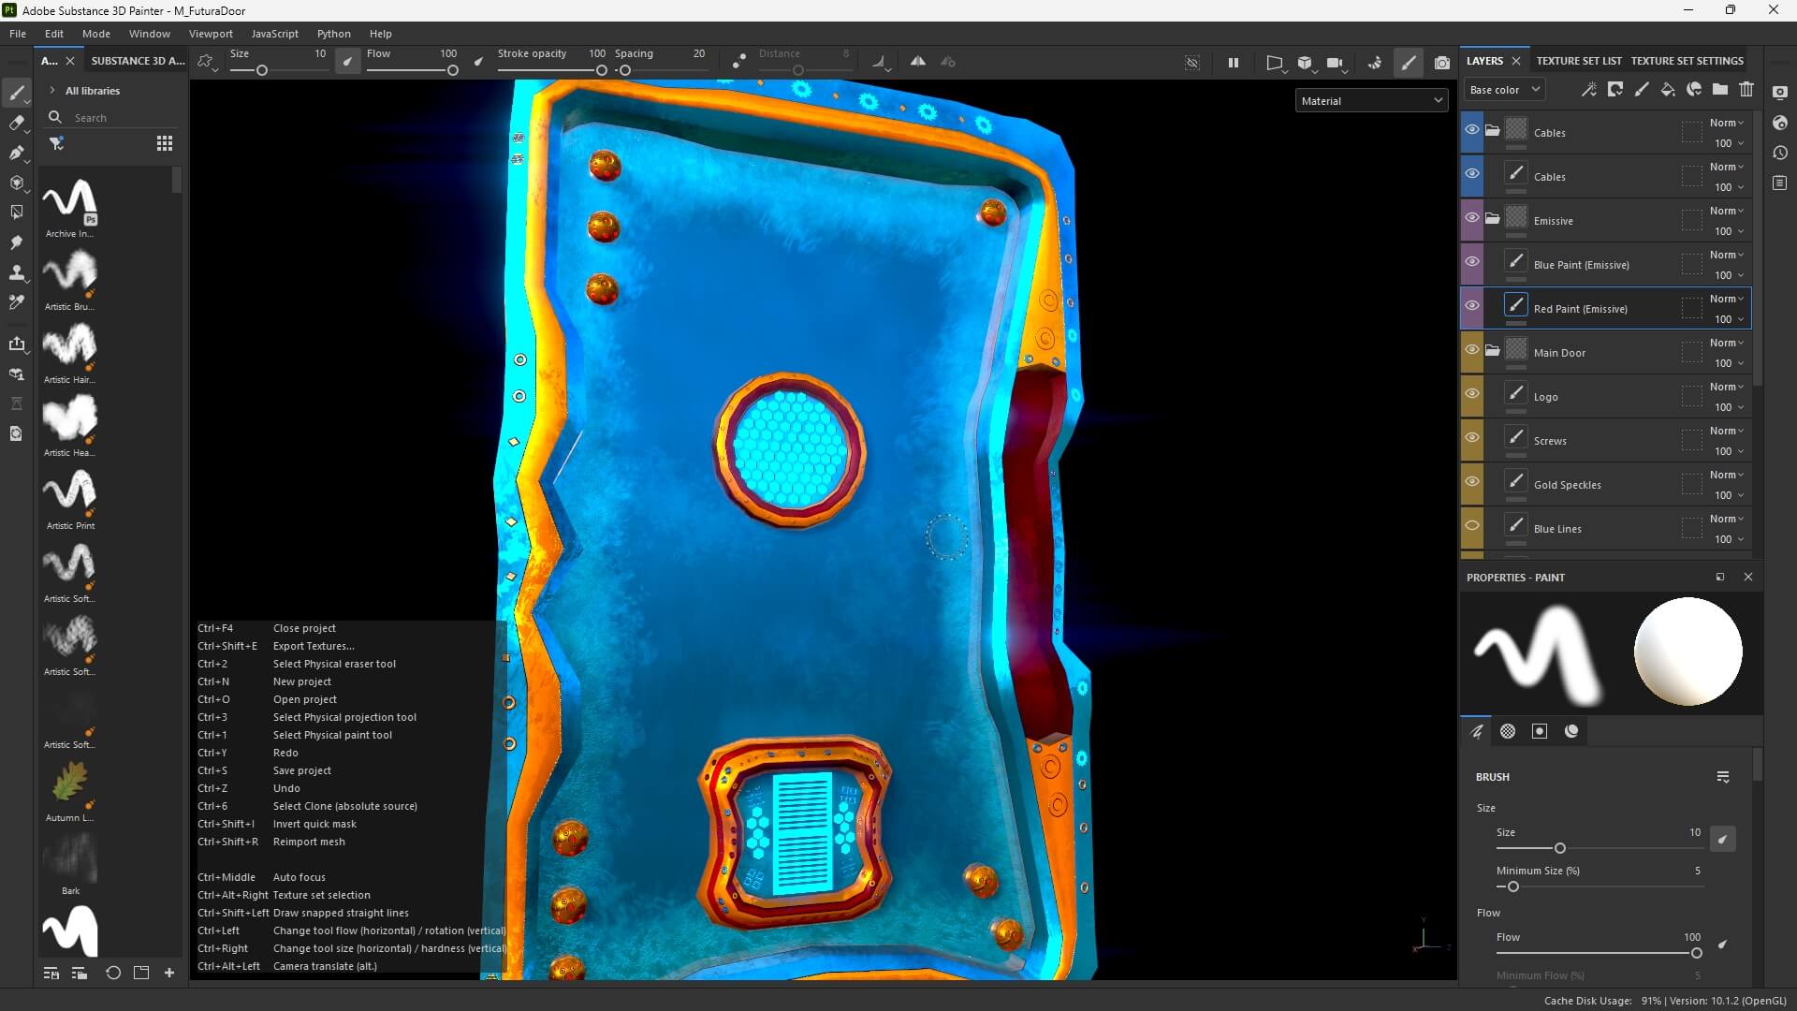Open the Viewport menu
Image resolution: width=1797 pixels, height=1011 pixels.
click(x=211, y=34)
